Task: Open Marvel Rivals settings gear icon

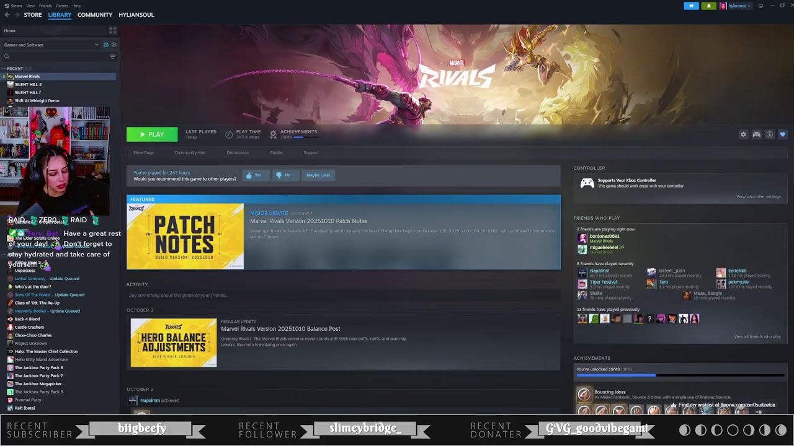Action: 743,134
